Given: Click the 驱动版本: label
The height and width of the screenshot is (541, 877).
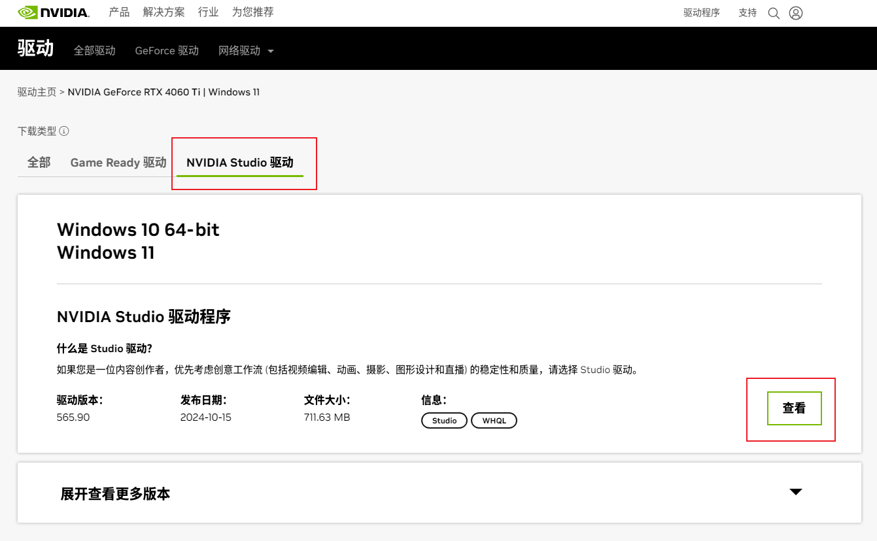Looking at the screenshot, I should click(80, 400).
